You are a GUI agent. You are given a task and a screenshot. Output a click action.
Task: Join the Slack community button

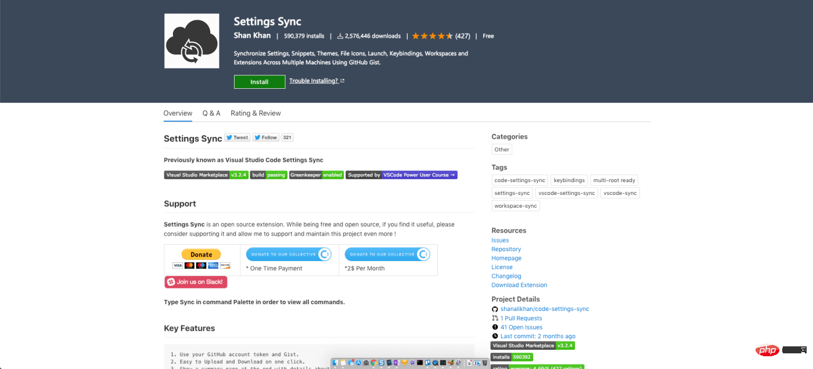pyautogui.click(x=196, y=282)
